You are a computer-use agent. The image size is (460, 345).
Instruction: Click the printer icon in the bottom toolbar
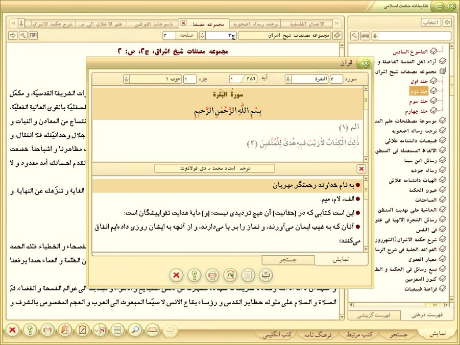click(47, 330)
